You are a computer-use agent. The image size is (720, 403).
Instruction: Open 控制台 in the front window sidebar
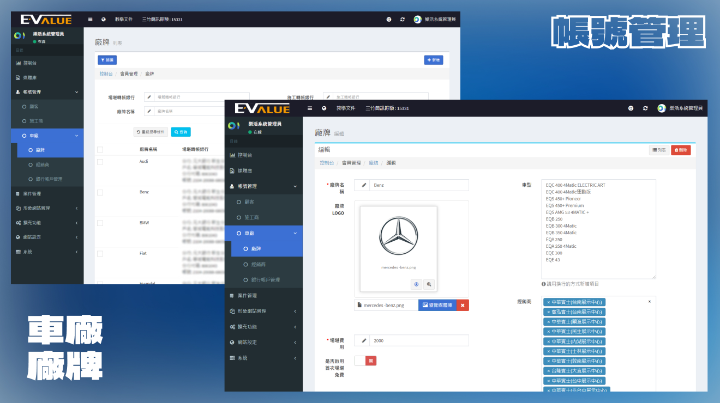coord(263,155)
